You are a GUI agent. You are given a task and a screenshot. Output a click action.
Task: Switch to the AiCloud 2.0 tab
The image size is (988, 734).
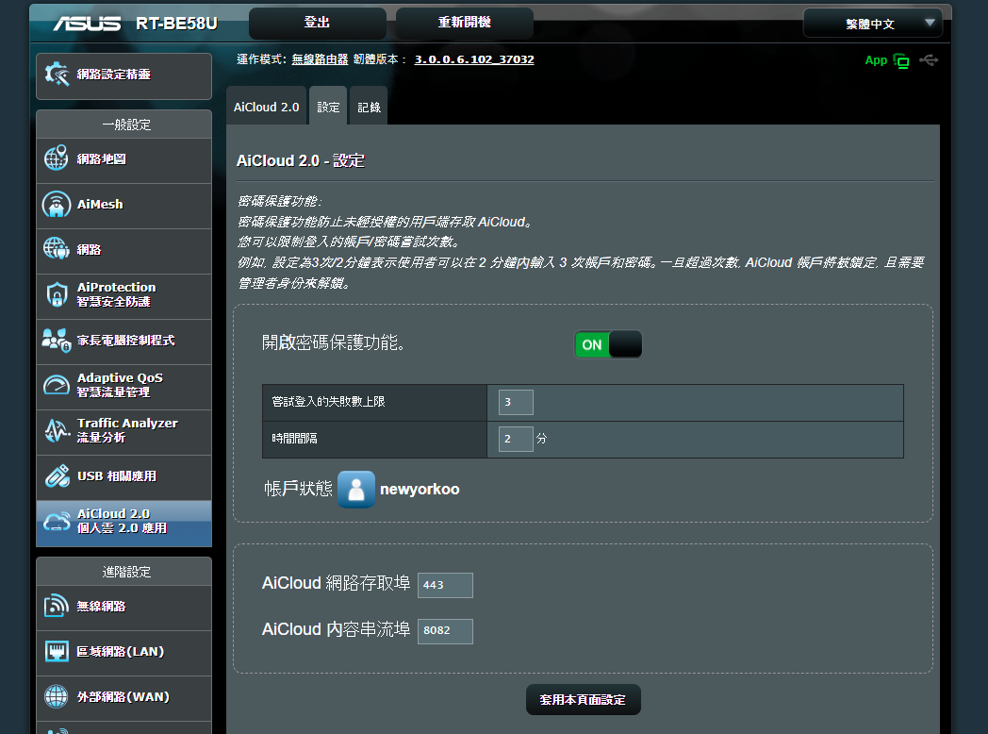click(267, 107)
